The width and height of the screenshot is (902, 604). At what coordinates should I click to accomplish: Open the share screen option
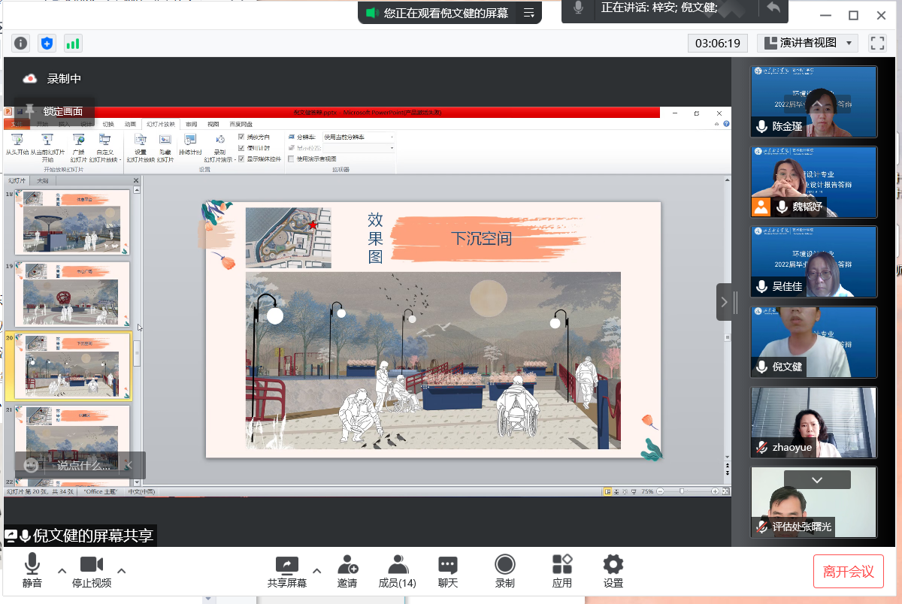(286, 565)
